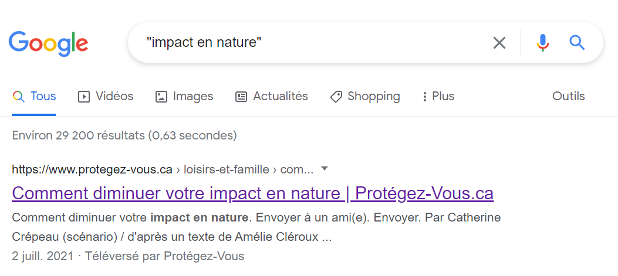Click the snippet line mentioning Catherine Crépeau
The image size is (618, 276).
pos(256,218)
